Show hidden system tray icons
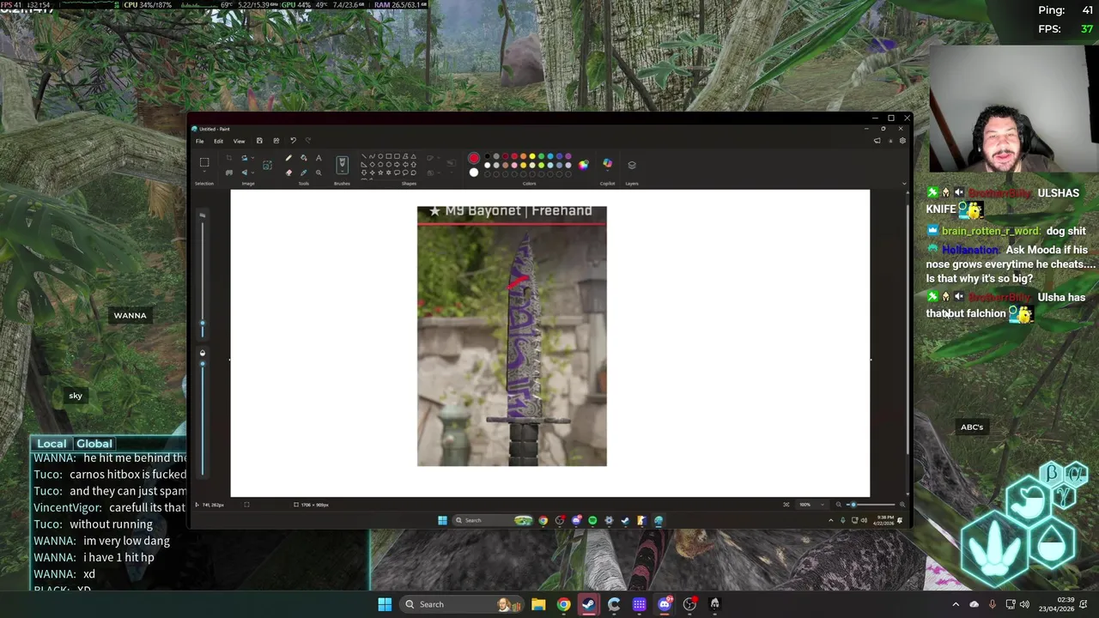1099x618 pixels. coord(956,604)
